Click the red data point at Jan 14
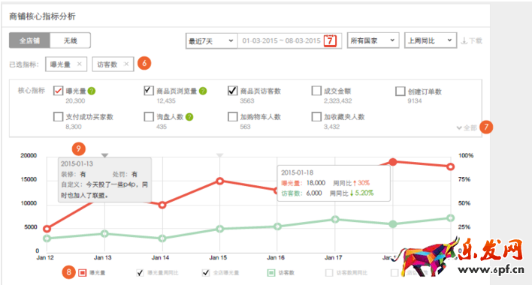 tap(162, 205)
